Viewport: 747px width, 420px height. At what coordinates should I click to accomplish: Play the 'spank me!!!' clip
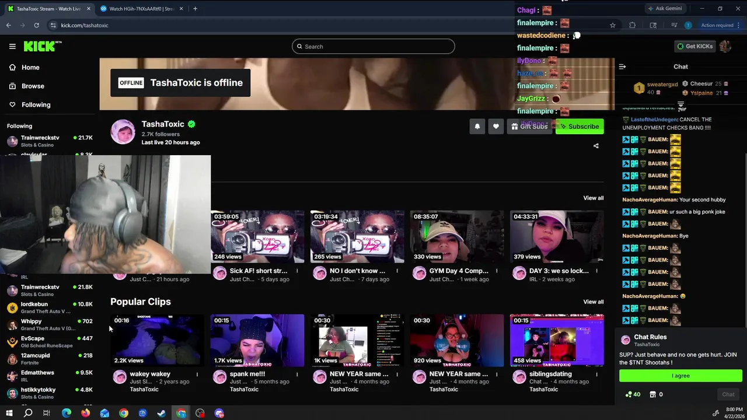(257, 341)
